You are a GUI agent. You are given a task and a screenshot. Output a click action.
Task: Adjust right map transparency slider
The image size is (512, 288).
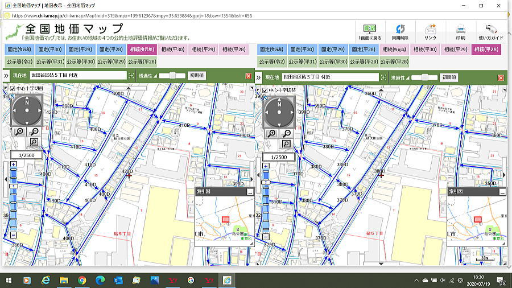click(424, 78)
